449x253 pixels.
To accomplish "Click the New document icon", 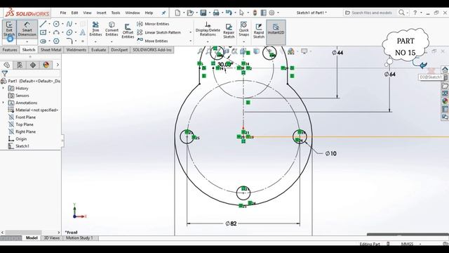I will click(x=177, y=13).
